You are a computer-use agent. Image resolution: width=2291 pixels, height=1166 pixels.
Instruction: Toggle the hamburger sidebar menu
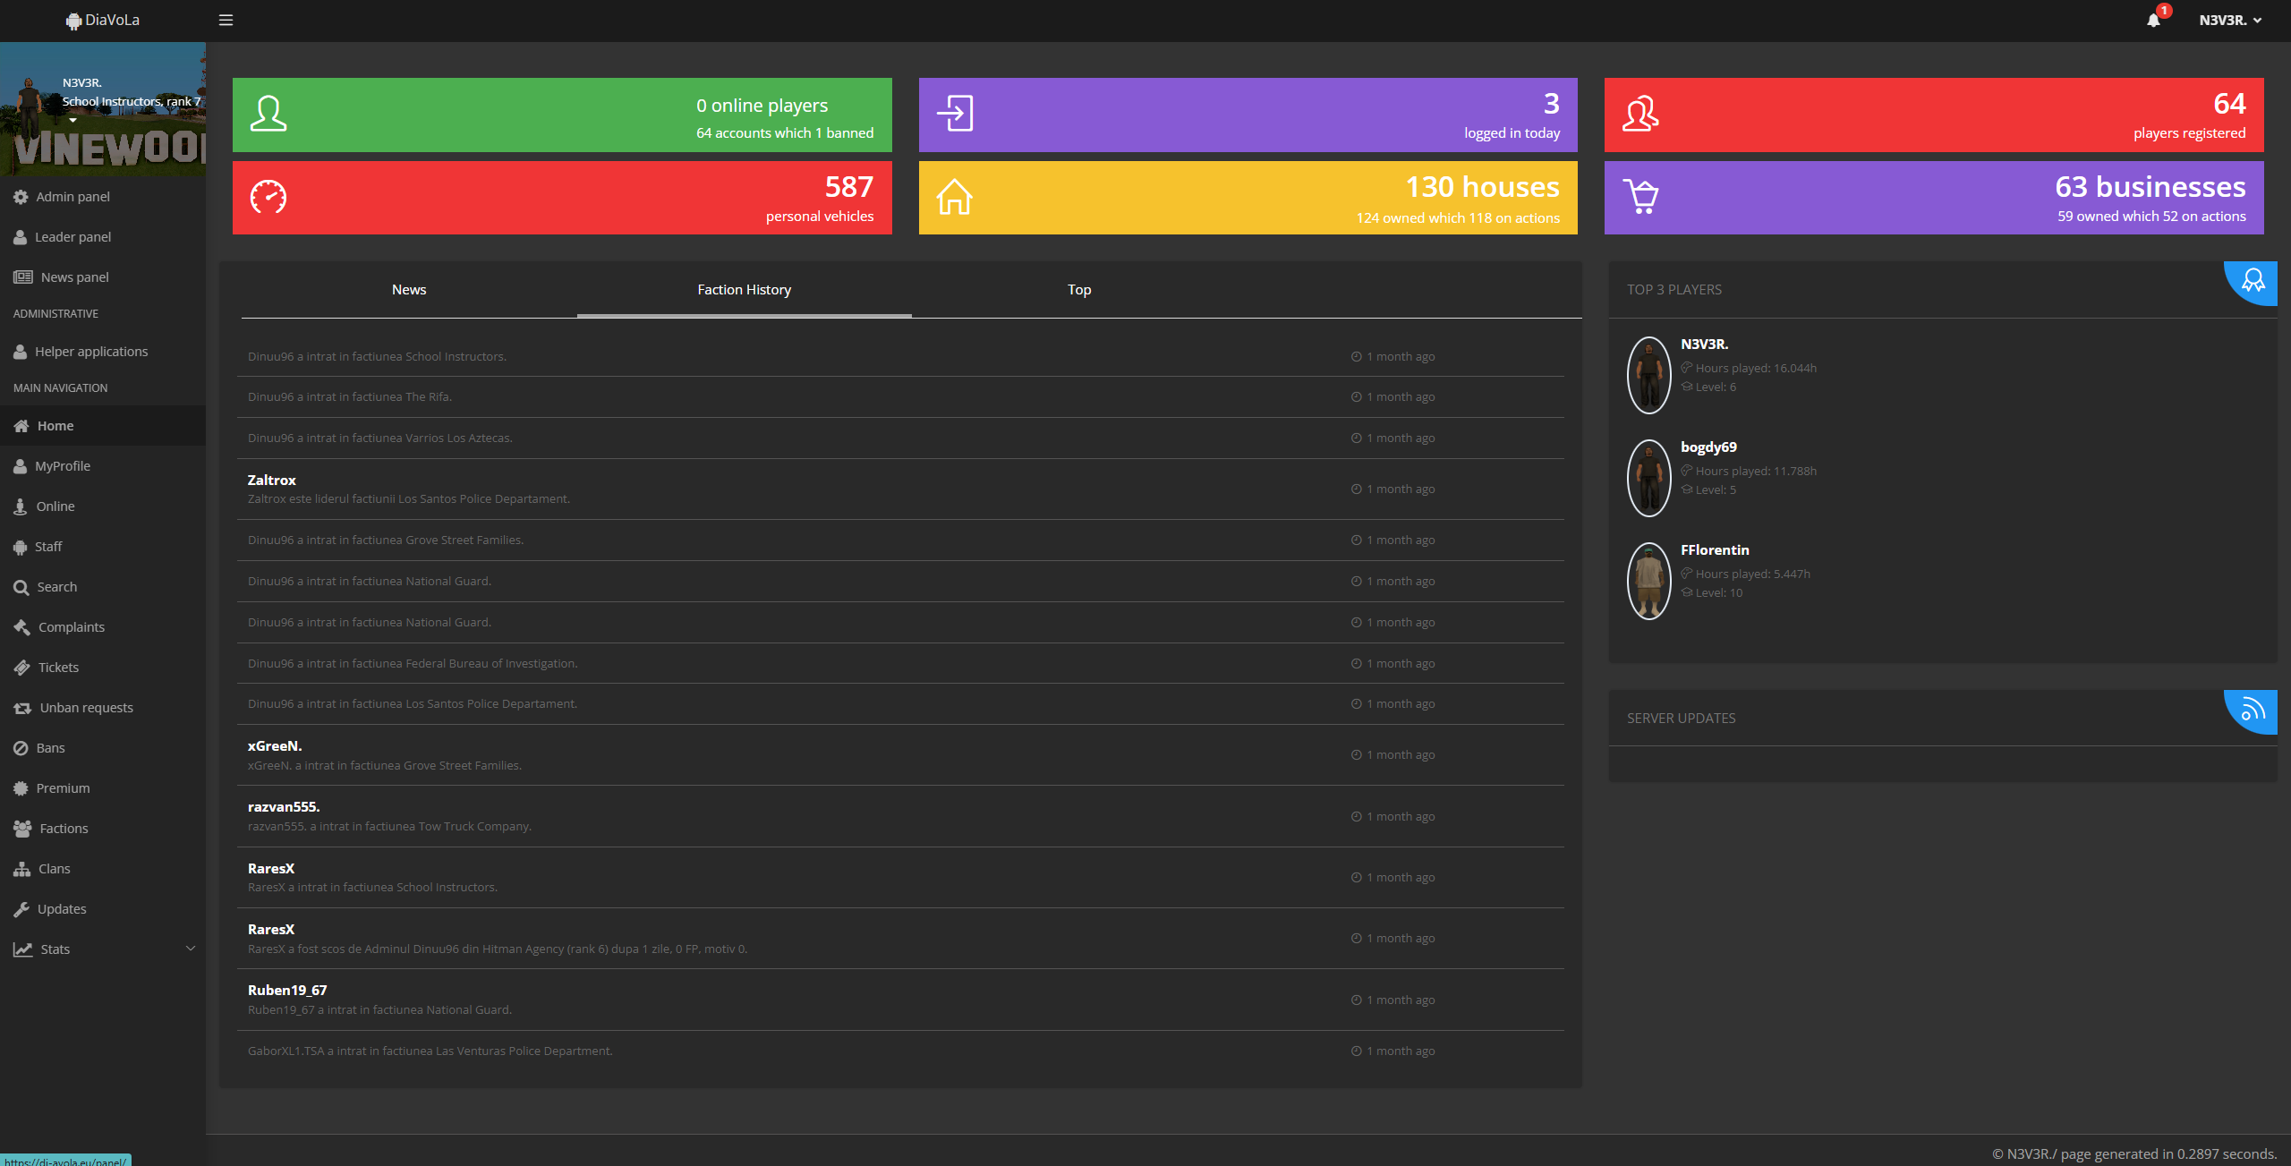click(x=226, y=20)
